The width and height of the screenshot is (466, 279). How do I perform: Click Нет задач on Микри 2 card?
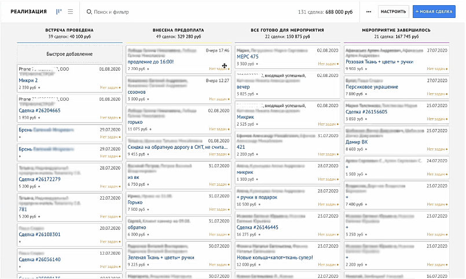point(110,87)
